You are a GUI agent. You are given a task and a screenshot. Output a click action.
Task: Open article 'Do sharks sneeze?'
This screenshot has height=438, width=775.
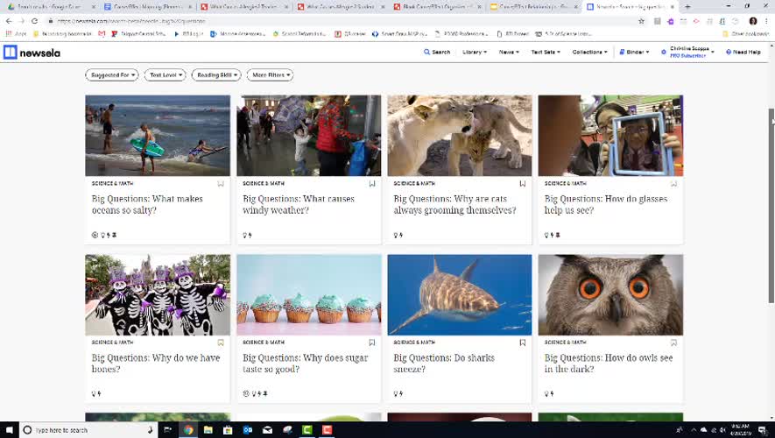click(x=444, y=364)
